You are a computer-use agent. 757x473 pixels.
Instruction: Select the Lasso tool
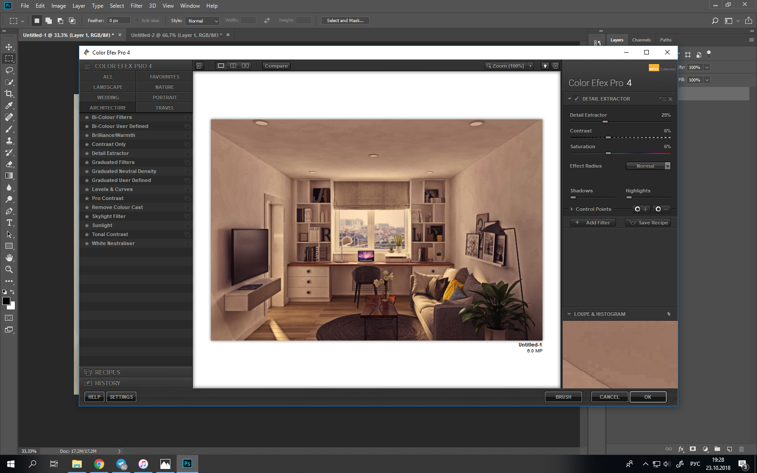(x=9, y=70)
